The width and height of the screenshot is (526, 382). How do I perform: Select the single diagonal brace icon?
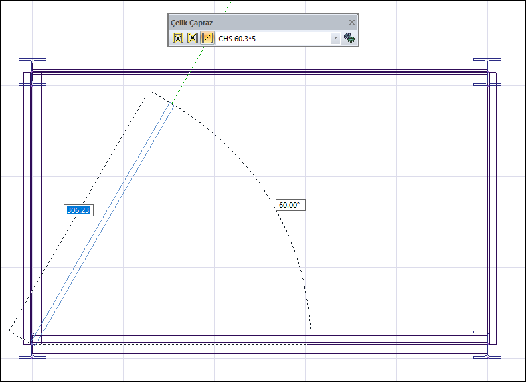[207, 38]
